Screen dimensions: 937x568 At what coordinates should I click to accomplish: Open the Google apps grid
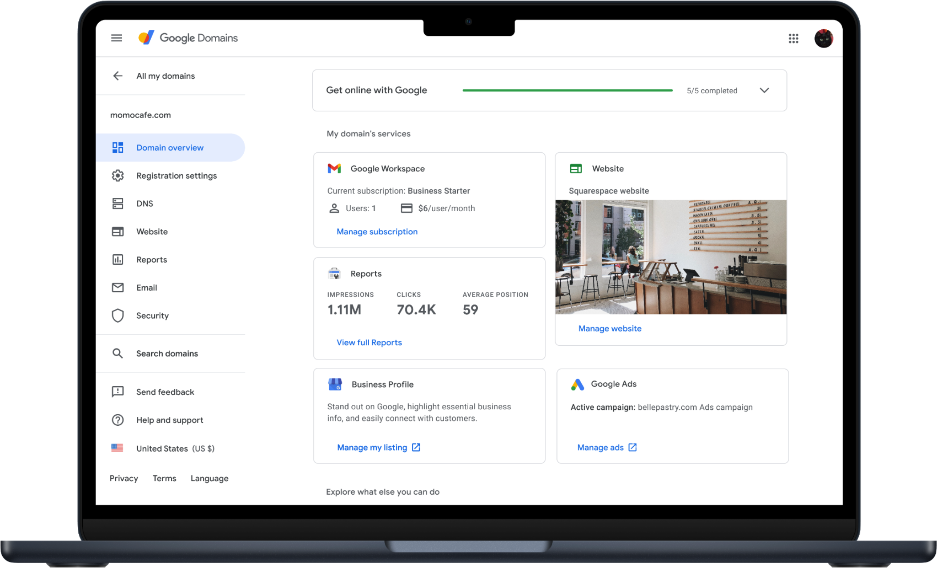[x=793, y=39]
